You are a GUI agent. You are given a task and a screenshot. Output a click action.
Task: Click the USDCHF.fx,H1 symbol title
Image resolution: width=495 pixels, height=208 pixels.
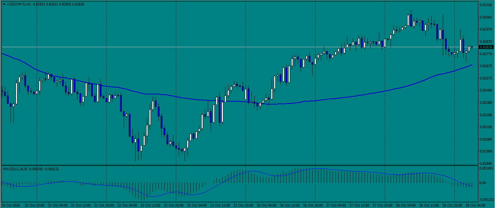point(18,4)
